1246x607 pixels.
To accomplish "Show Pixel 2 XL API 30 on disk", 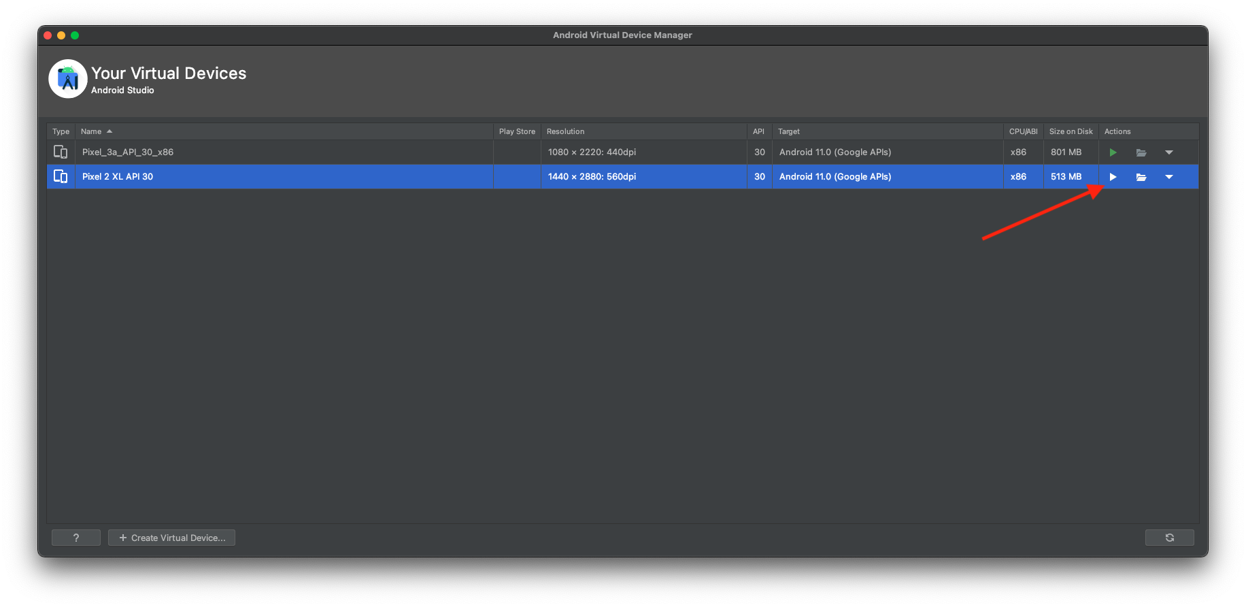I will (x=1141, y=177).
